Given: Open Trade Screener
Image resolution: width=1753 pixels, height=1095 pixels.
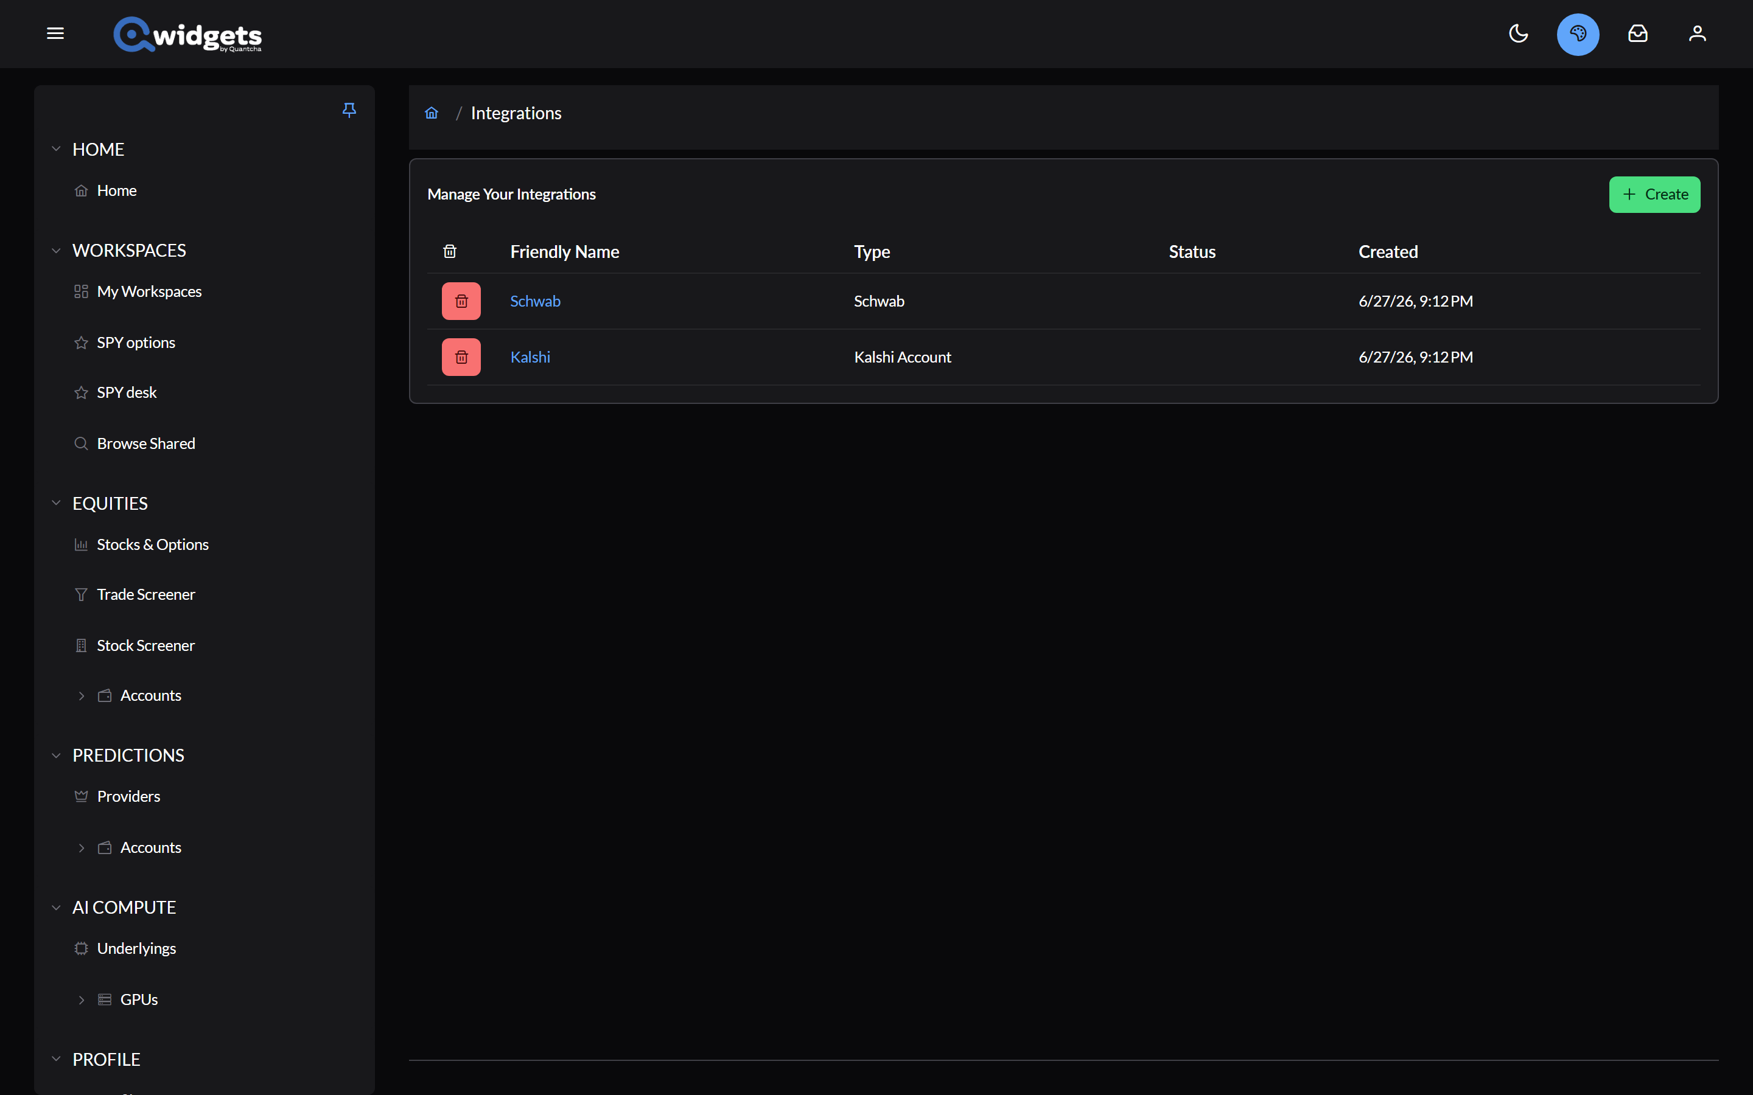Looking at the screenshot, I should click(146, 594).
